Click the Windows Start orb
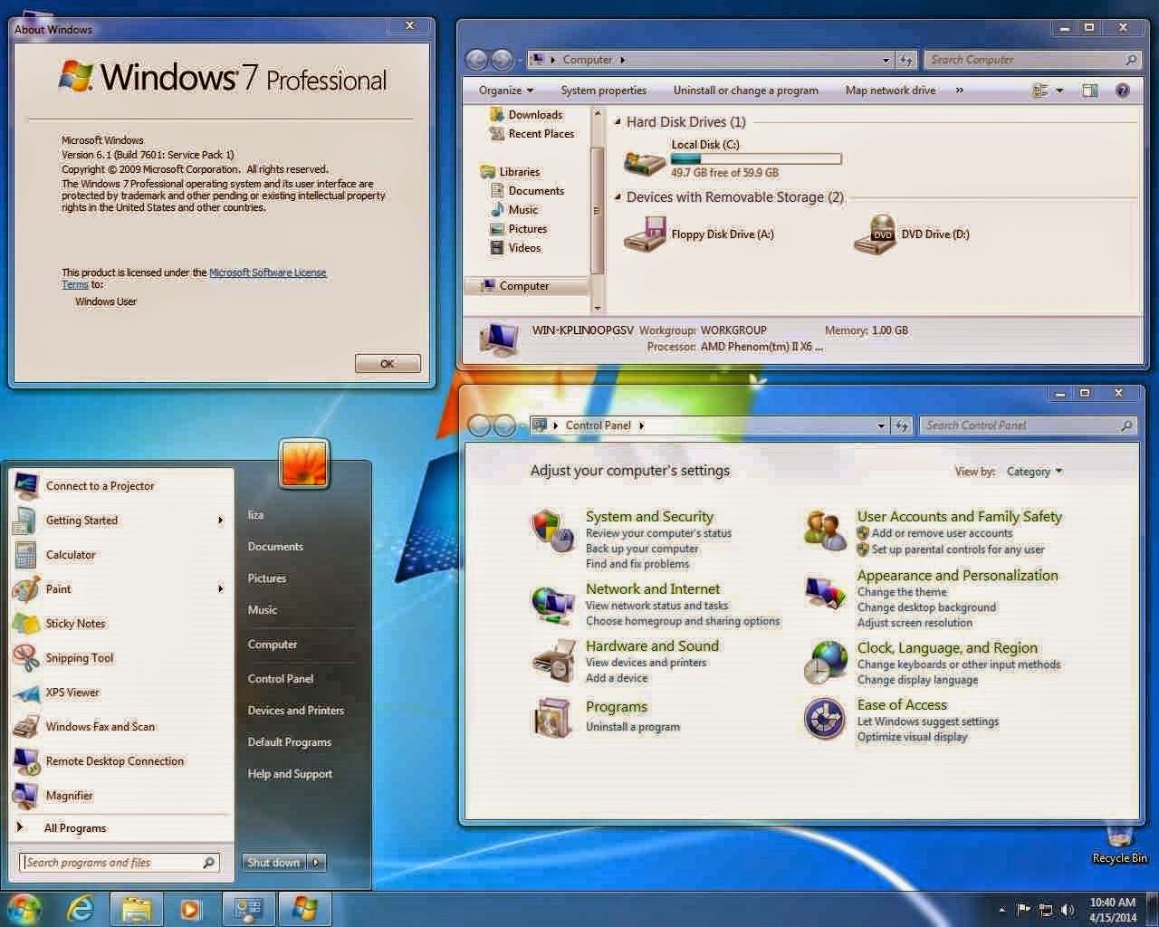 point(24,908)
